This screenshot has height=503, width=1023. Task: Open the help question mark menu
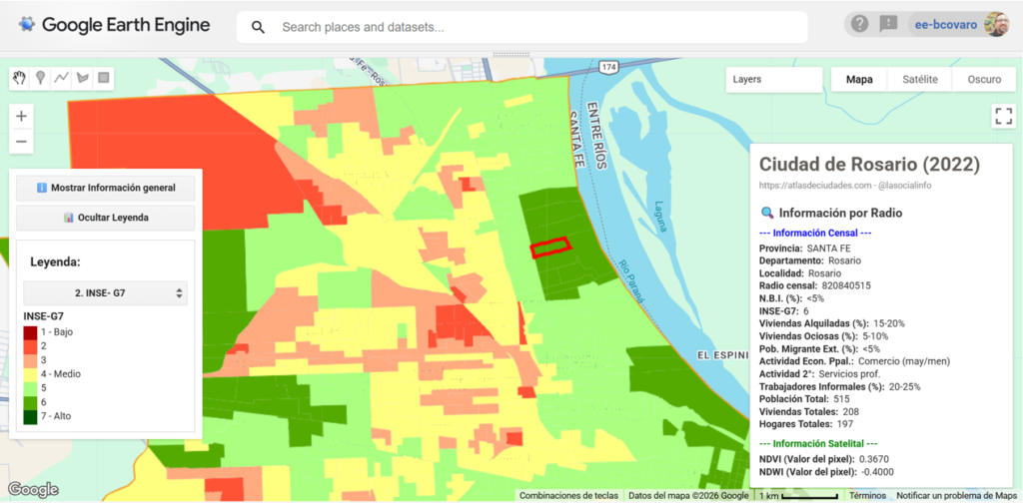[860, 24]
